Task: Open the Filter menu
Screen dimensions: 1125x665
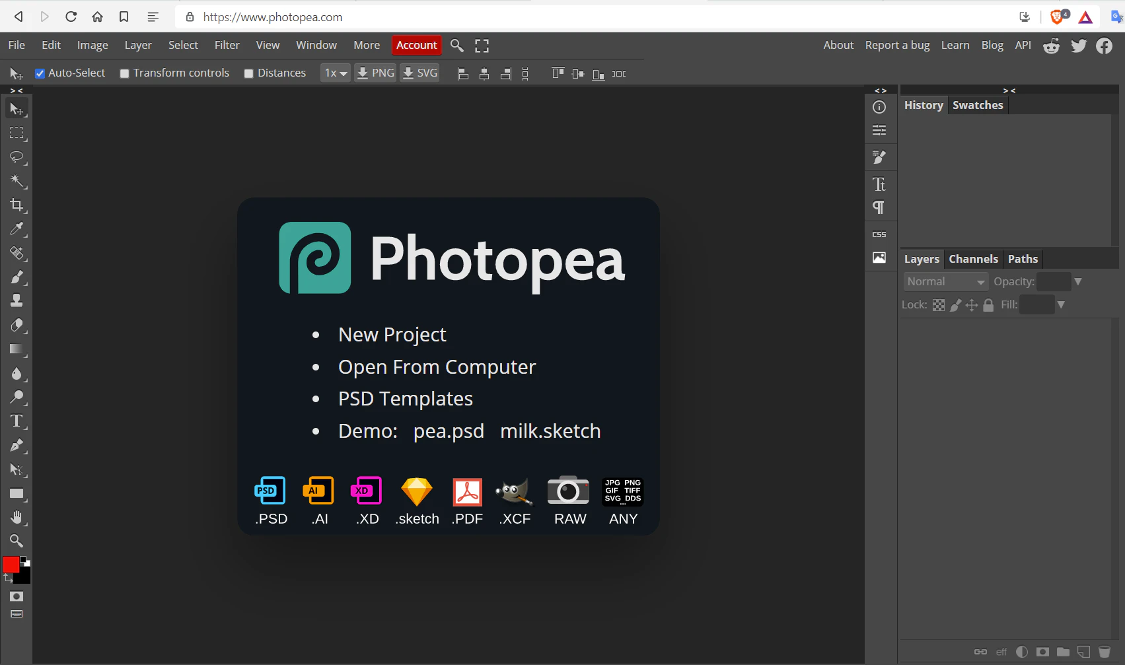Action: pyautogui.click(x=227, y=45)
